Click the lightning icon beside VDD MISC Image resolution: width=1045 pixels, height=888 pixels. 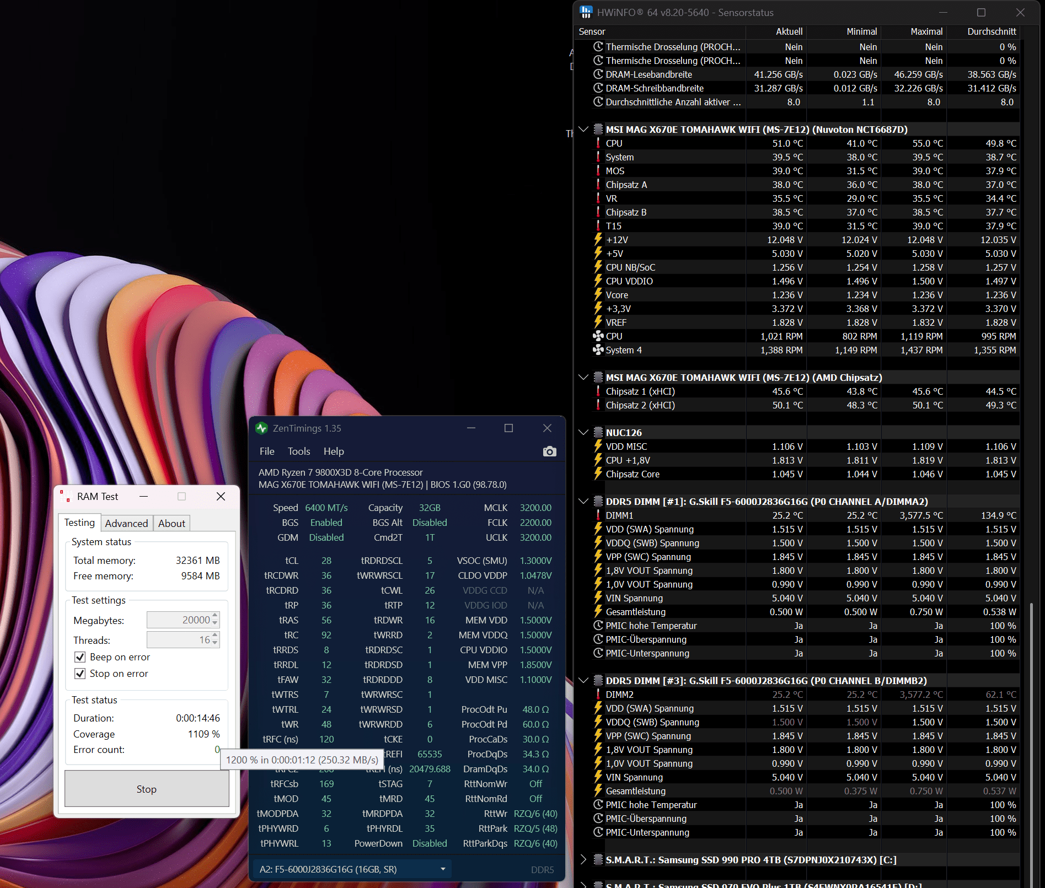pos(598,446)
